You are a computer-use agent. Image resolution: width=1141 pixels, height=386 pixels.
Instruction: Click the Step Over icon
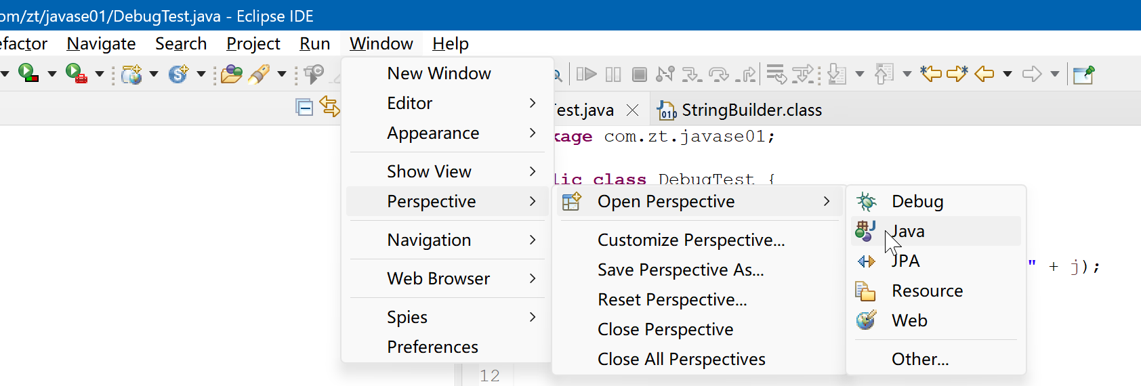tap(718, 74)
